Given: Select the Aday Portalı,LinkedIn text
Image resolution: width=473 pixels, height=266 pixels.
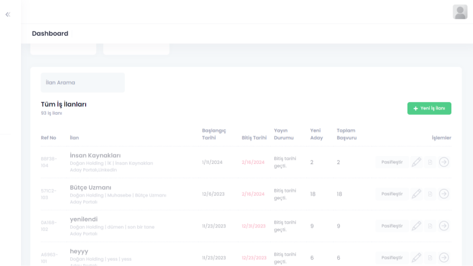Looking at the screenshot, I should pos(93,170).
